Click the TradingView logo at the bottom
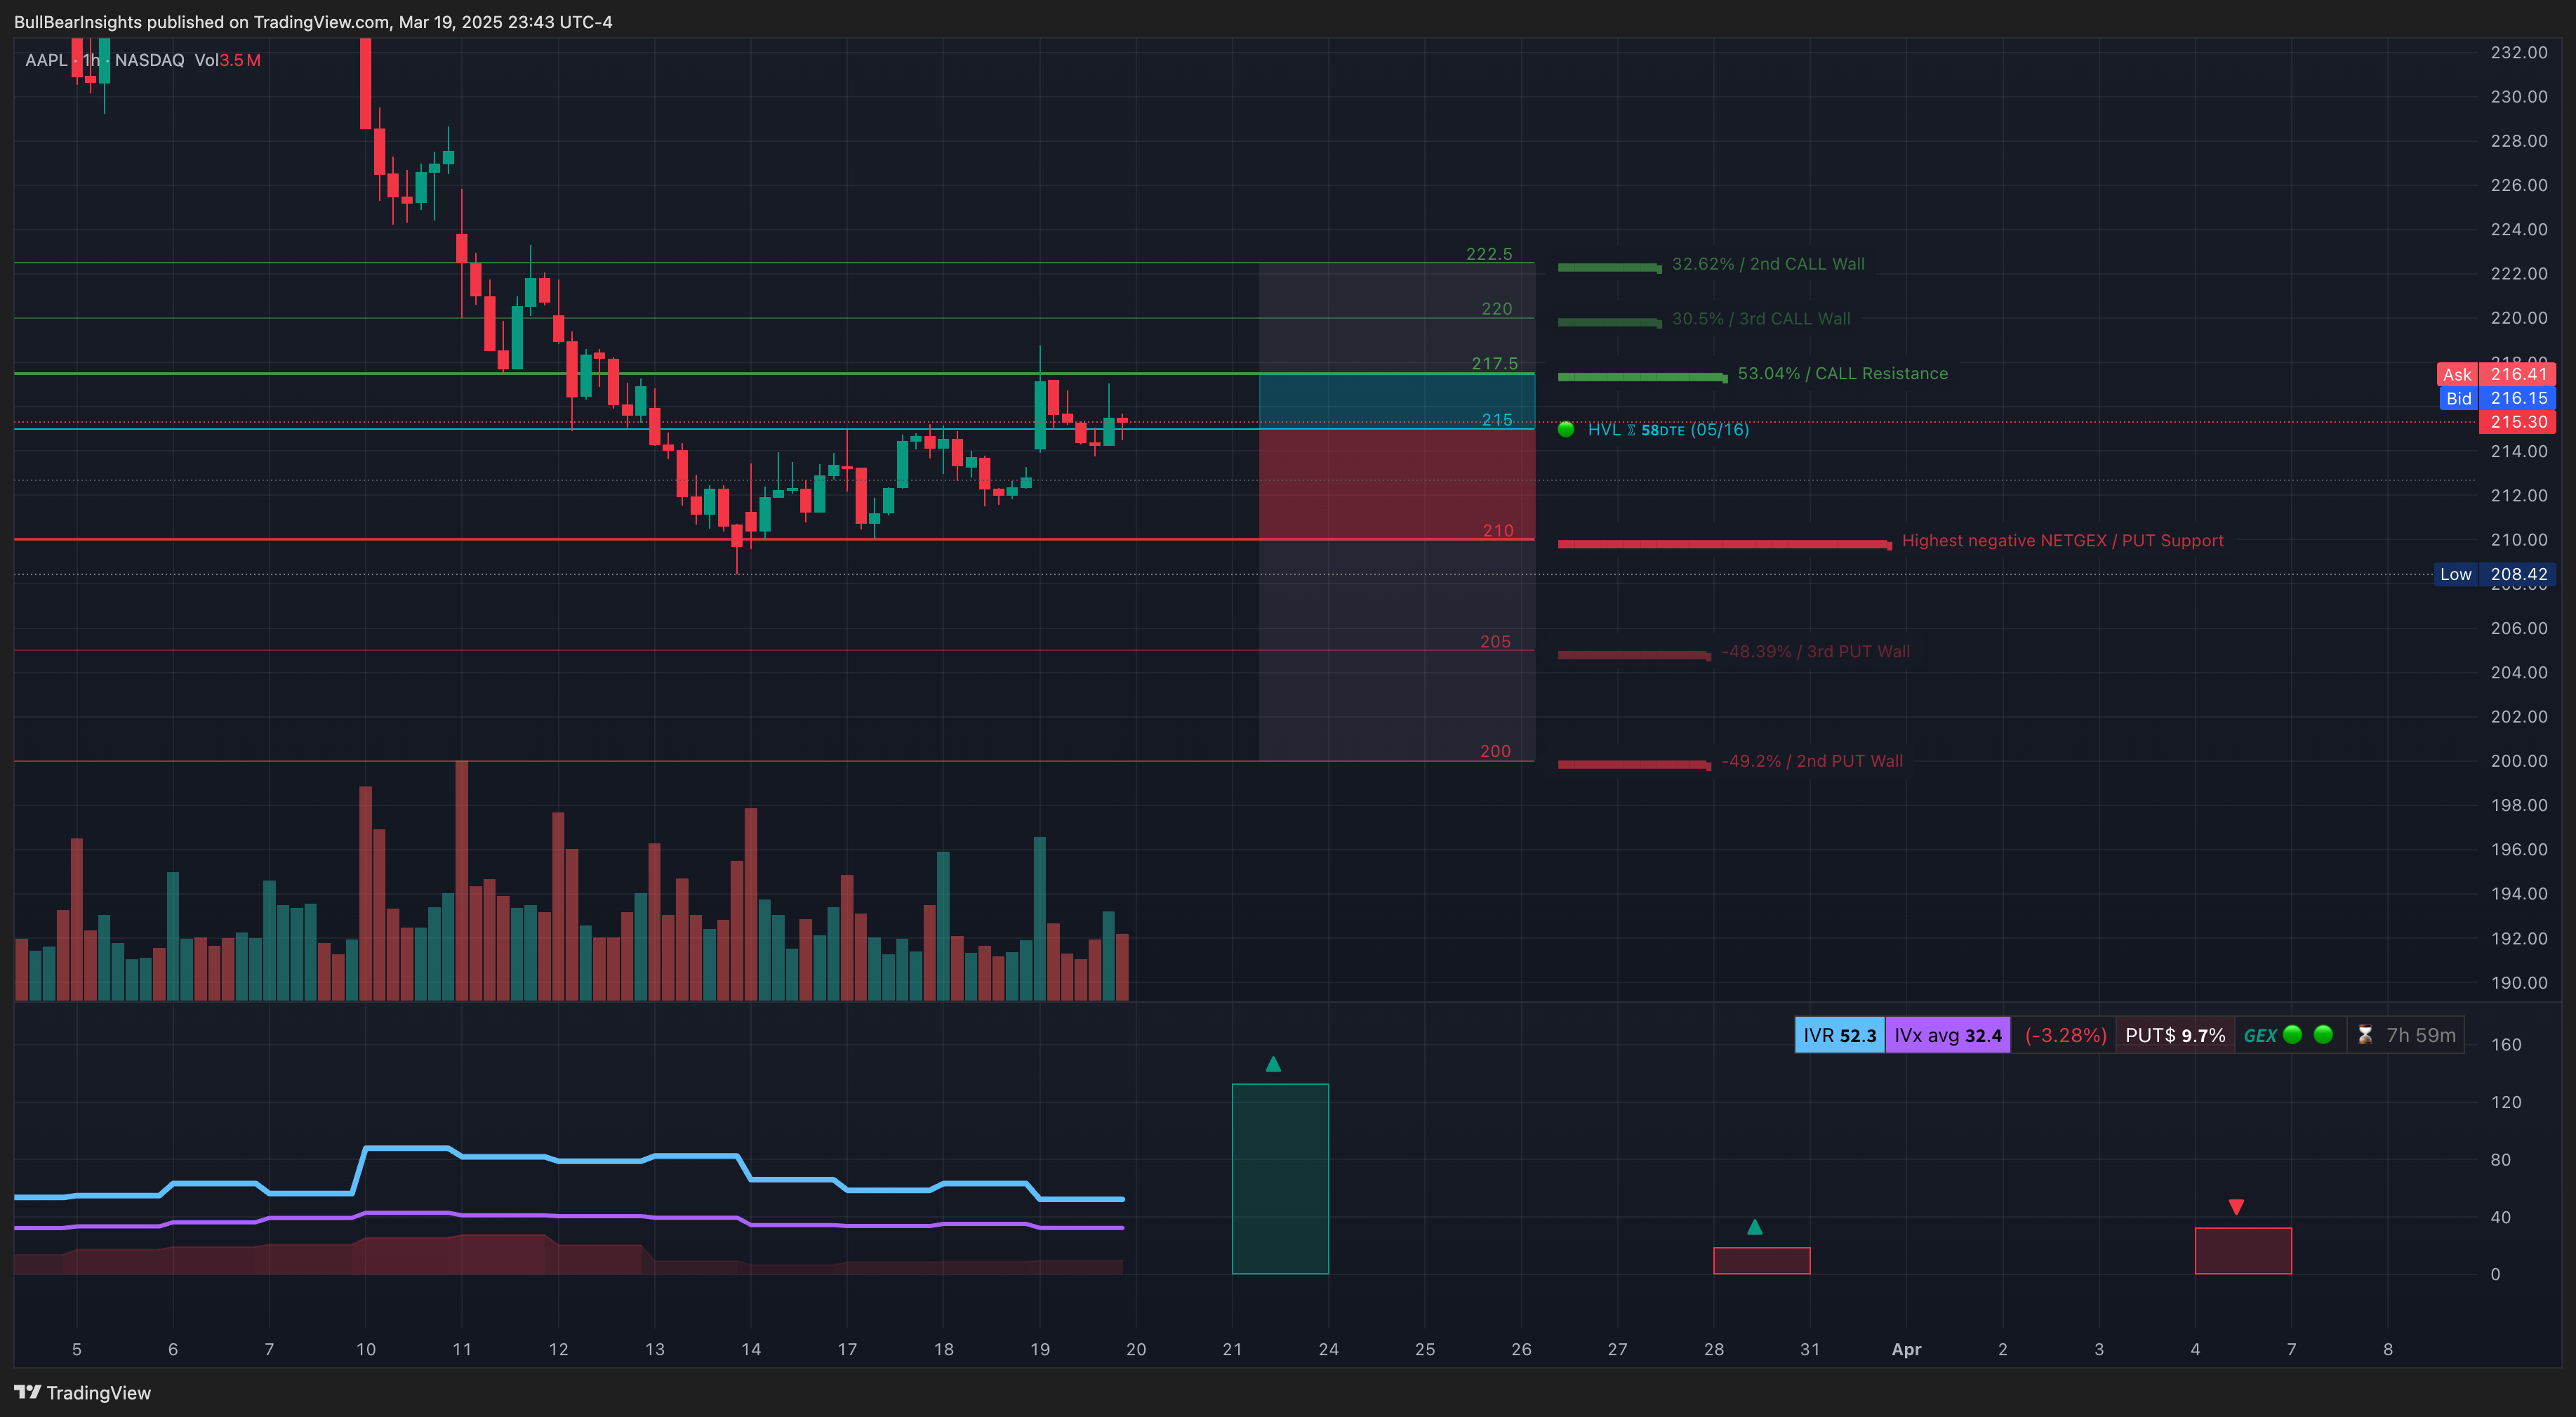This screenshot has height=1417, width=2576. [x=82, y=1392]
